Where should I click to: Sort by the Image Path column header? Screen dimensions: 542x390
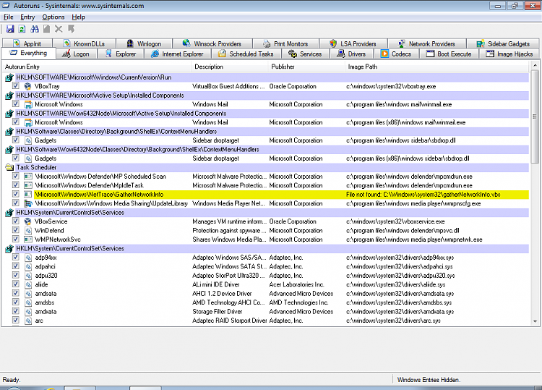[x=437, y=67]
